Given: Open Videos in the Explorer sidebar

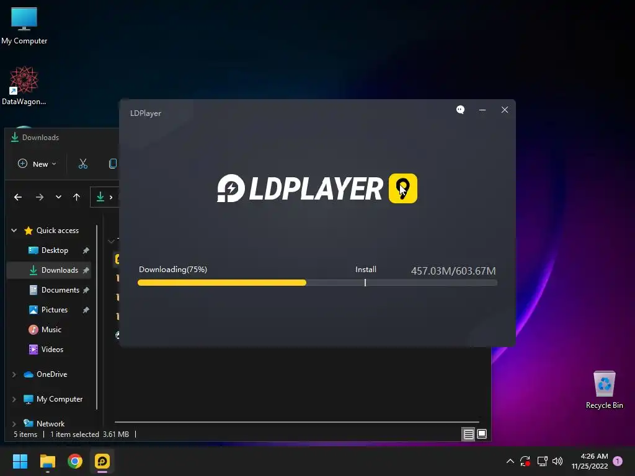Looking at the screenshot, I should click(52, 350).
